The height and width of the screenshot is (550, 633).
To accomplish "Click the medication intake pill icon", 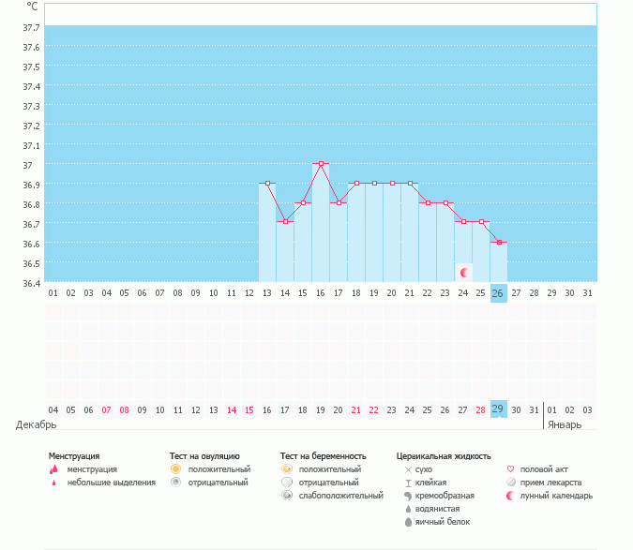I will point(510,483).
